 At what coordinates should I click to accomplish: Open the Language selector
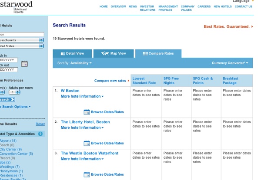(243, 1)
